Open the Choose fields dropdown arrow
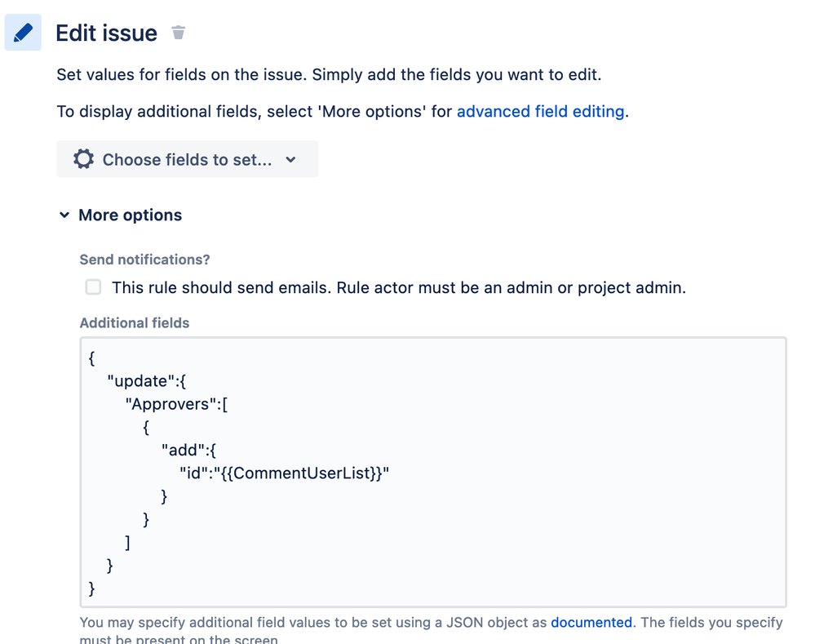Screen dimensions: 815x644 [290, 160]
